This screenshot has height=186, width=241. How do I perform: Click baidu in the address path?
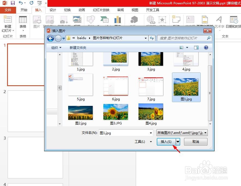(82, 38)
